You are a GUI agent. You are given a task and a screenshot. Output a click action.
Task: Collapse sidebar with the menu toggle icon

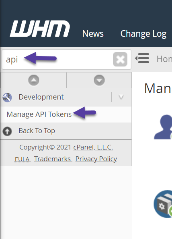(x=142, y=58)
